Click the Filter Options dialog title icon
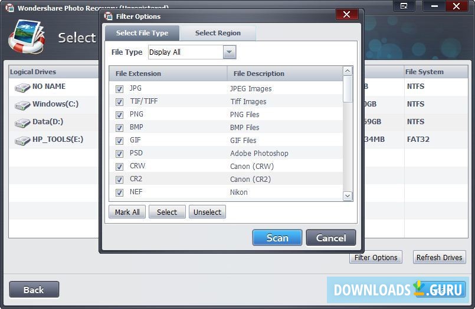475x309 pixels. [108, 16]
